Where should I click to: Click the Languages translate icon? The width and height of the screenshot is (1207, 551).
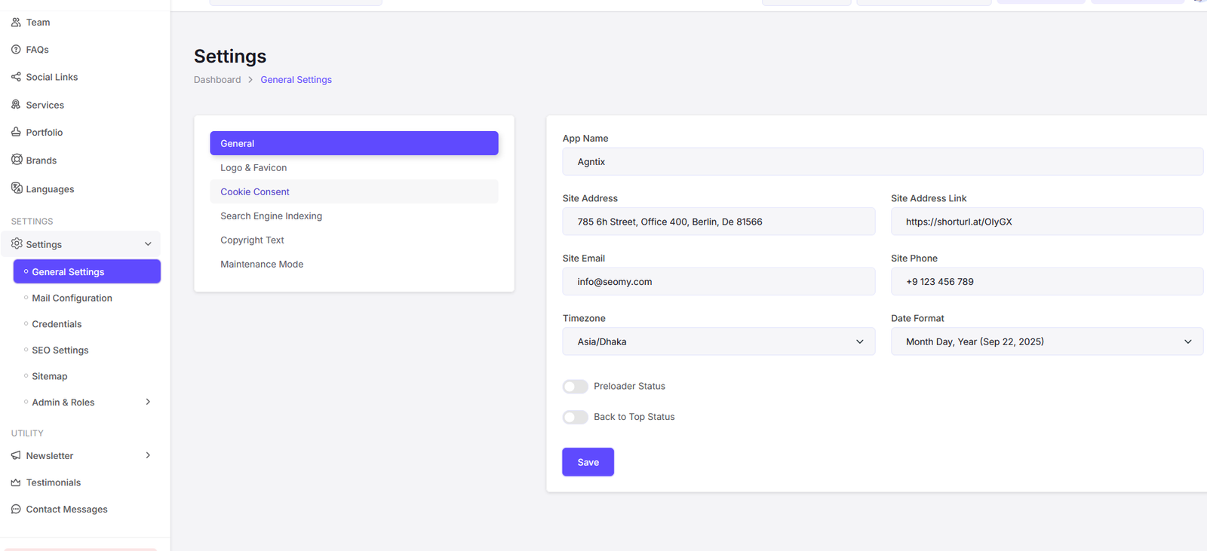coord(17,188)
